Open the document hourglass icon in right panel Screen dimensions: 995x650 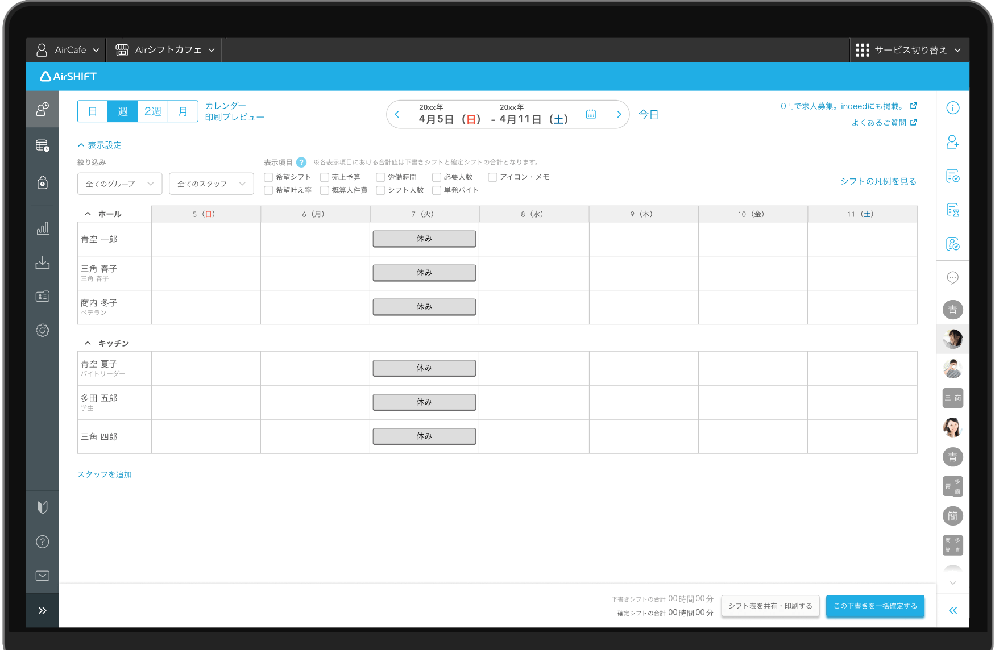pos(953,210)
